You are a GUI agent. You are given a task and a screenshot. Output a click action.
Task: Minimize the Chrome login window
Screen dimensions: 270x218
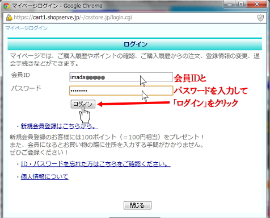pyautogui.click(x=230, y=4)
